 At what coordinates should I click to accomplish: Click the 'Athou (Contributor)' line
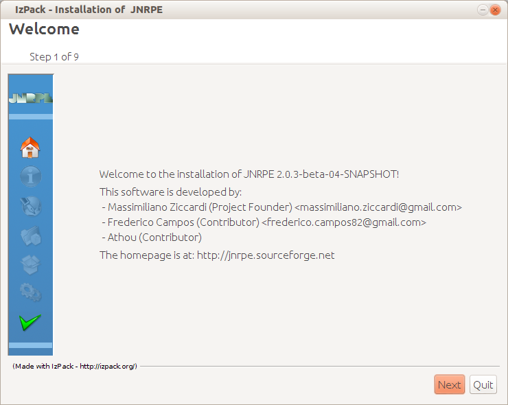click(x=154, y=238)
